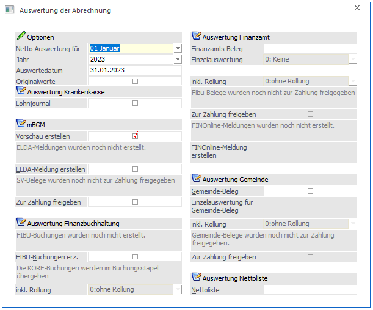Click the Auswertung Finanzamt section icon
373x310 pixels.
tap(197, 36)
